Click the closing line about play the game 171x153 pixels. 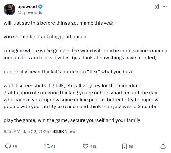(x=72, y=120)
